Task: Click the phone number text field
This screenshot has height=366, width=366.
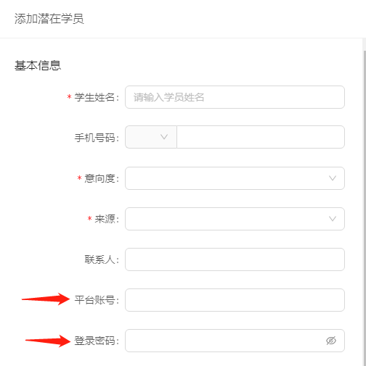Action: pos(261,137)
